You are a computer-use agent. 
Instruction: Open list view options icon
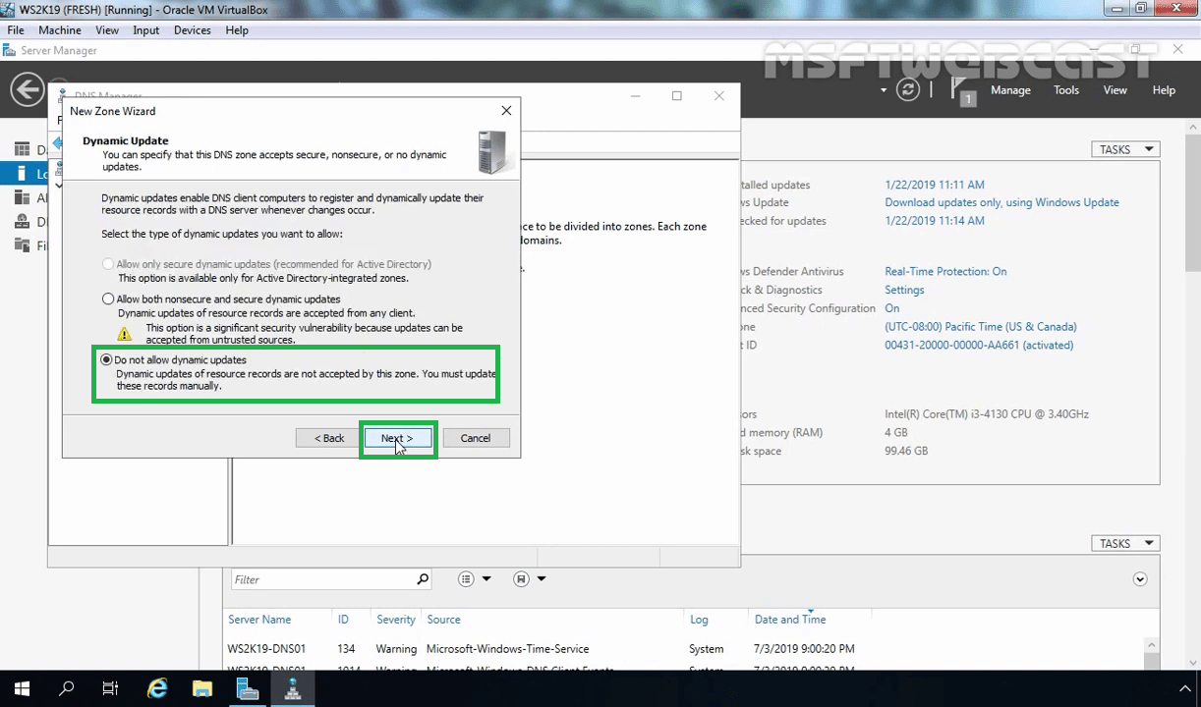[x=466, y=579]
